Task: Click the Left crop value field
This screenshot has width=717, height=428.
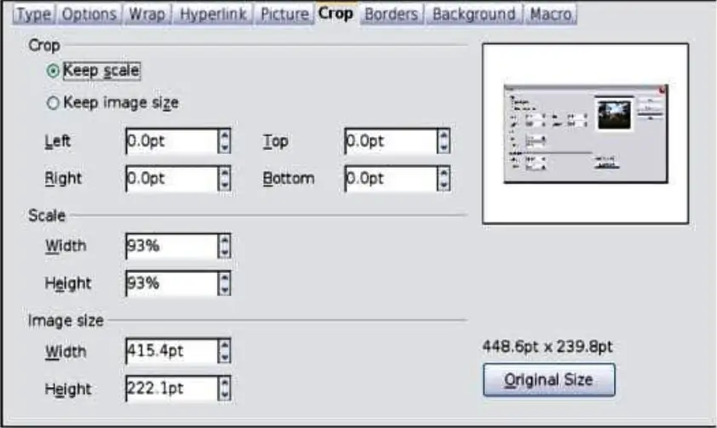Action: 169,142
